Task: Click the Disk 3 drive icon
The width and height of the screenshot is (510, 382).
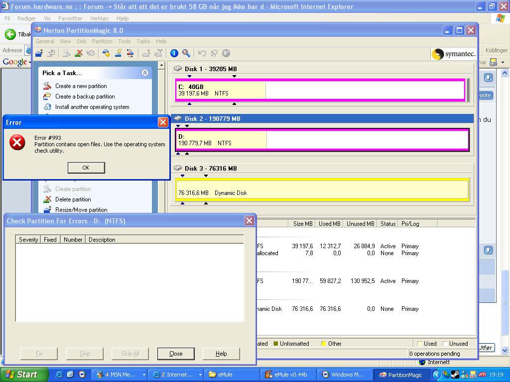Action: pyautogui.click(x=178, y=168)
